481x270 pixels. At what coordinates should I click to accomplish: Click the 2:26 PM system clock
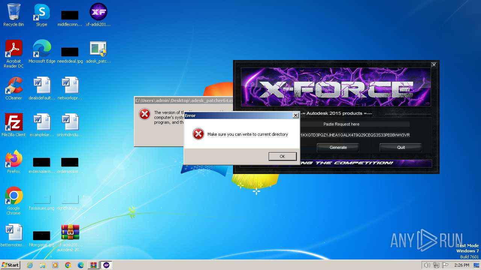tap(461, 265)
